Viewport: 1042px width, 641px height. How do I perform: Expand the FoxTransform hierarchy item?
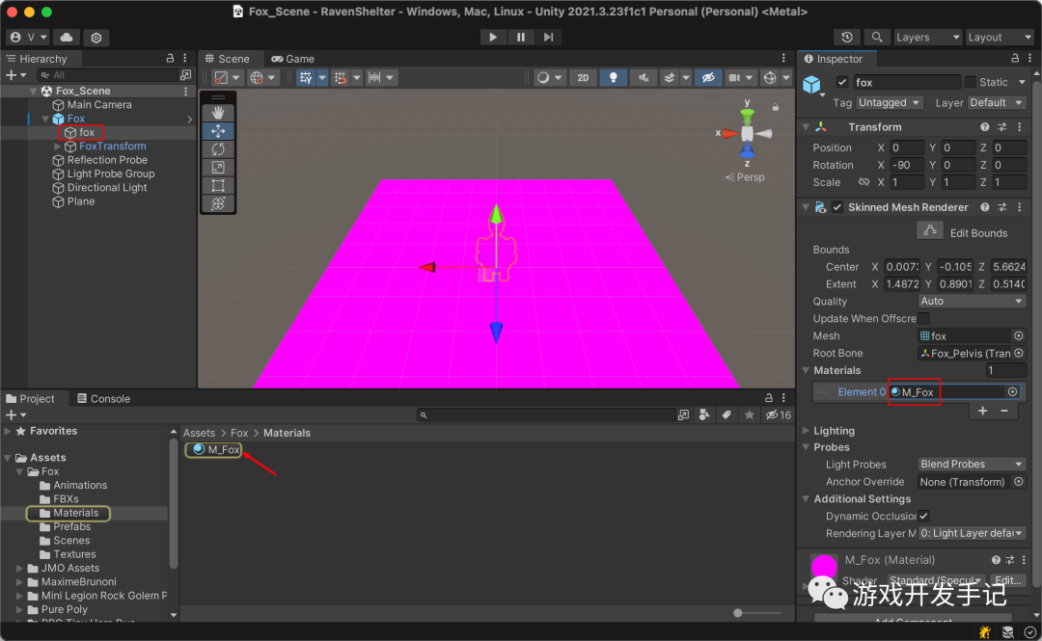click(x=57, y=147)
